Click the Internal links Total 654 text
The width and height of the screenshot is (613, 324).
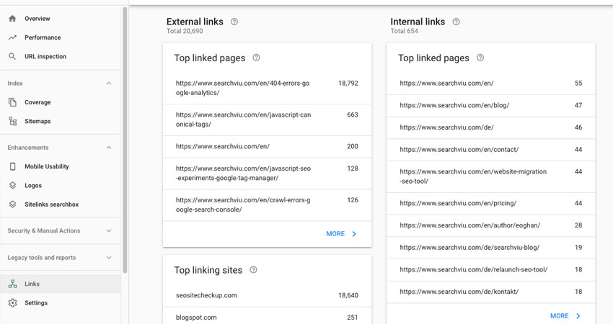tap(405, 31)
